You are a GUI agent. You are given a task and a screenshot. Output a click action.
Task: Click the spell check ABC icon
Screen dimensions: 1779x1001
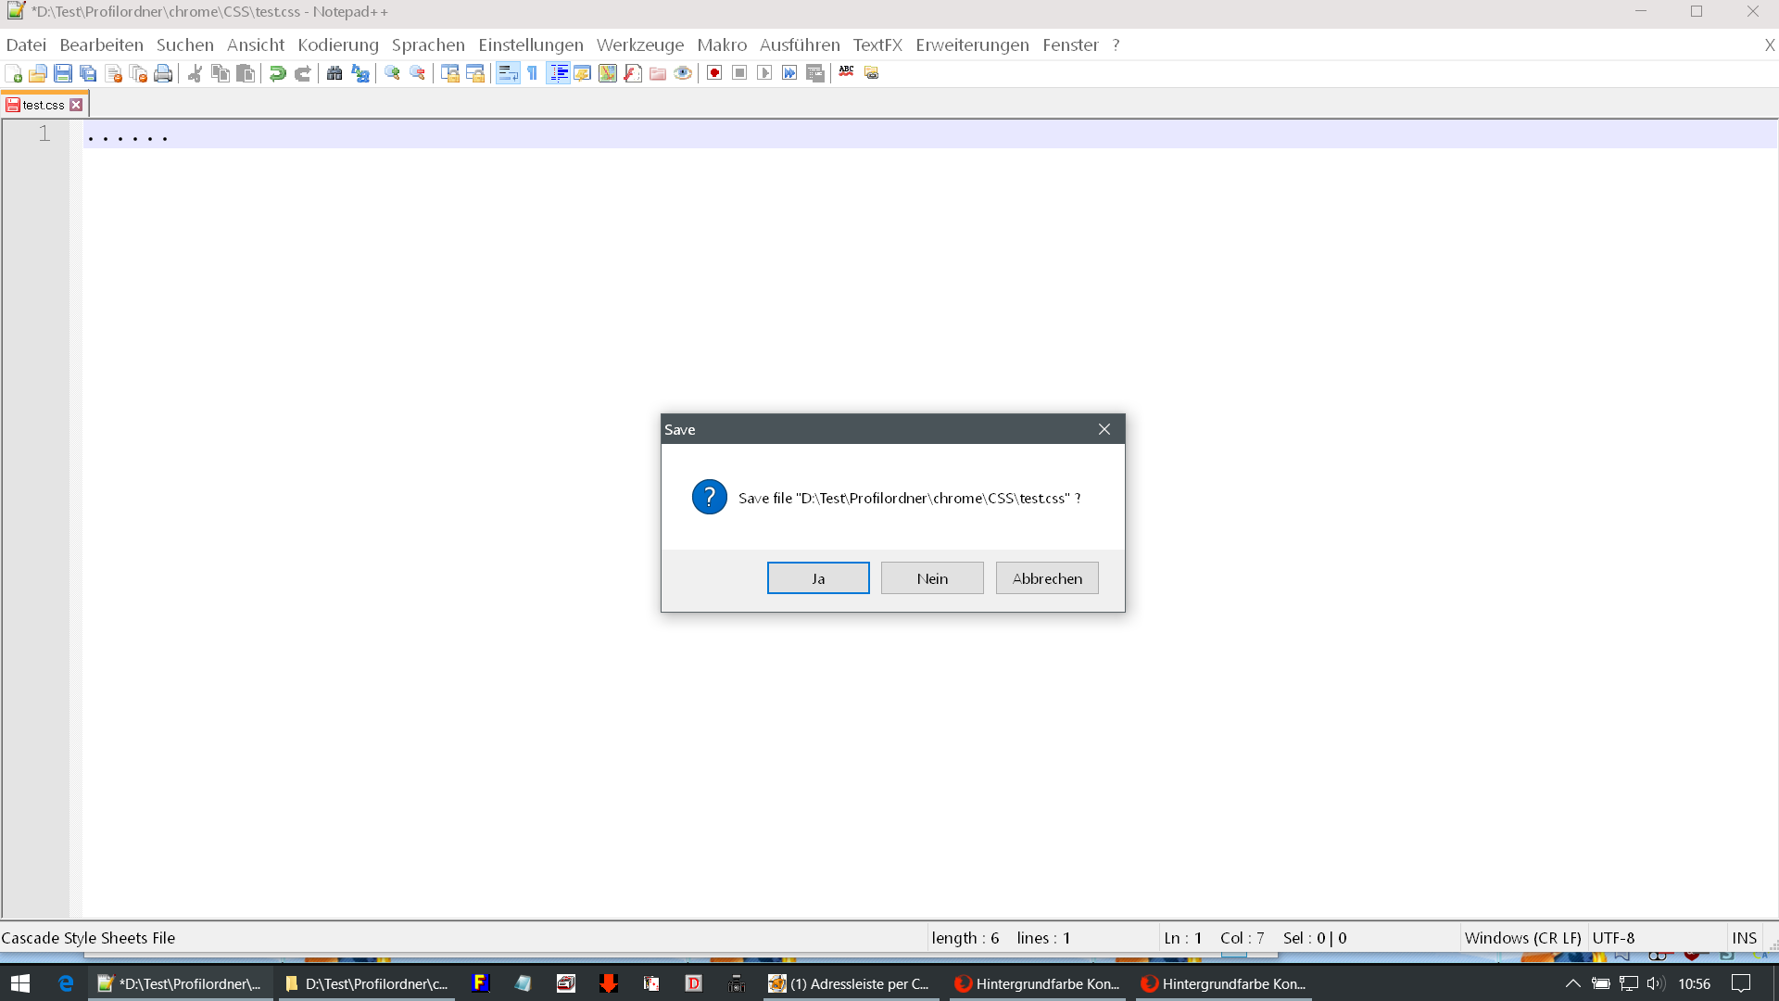pos(846,72)
